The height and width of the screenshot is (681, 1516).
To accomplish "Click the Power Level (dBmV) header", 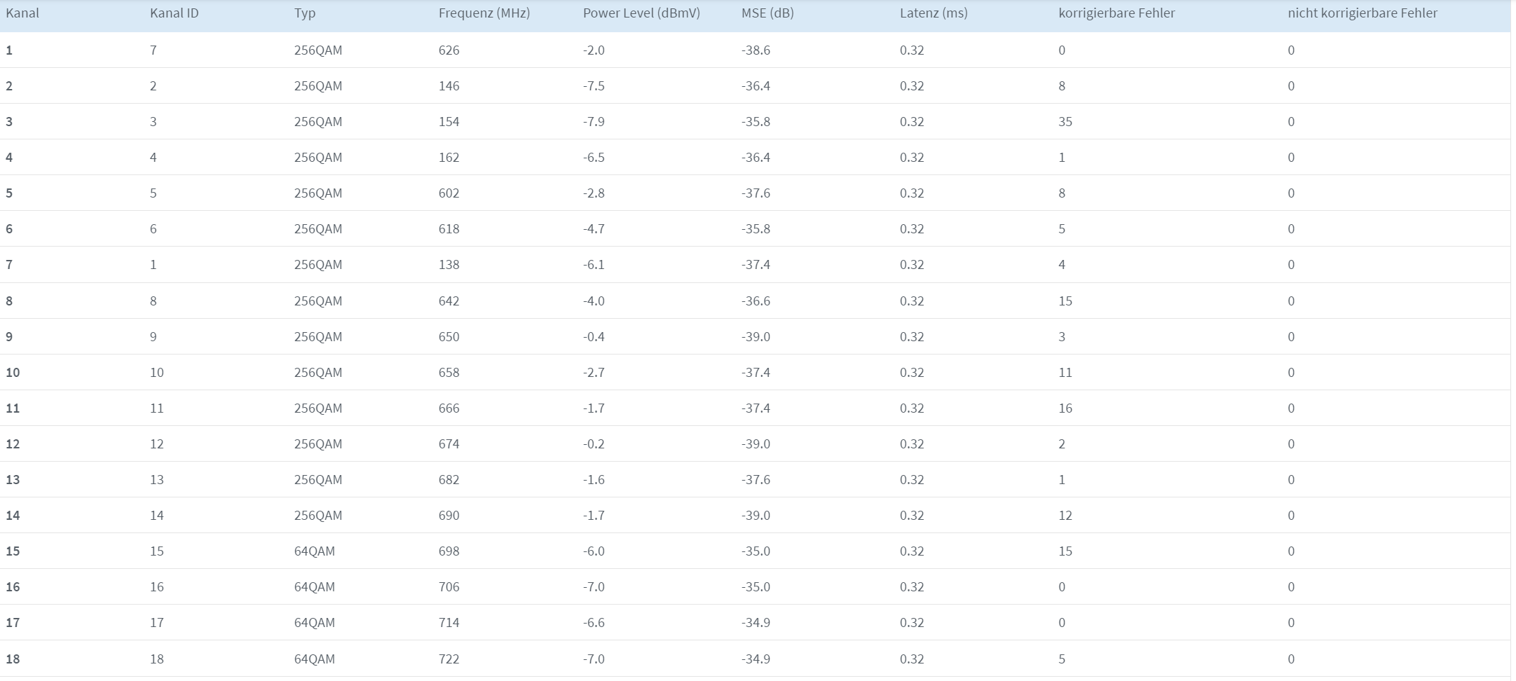I will (641, 13).
